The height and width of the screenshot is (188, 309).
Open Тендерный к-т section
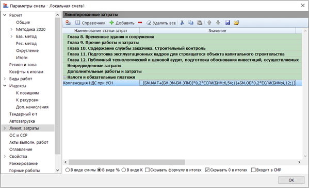(23, 114)
